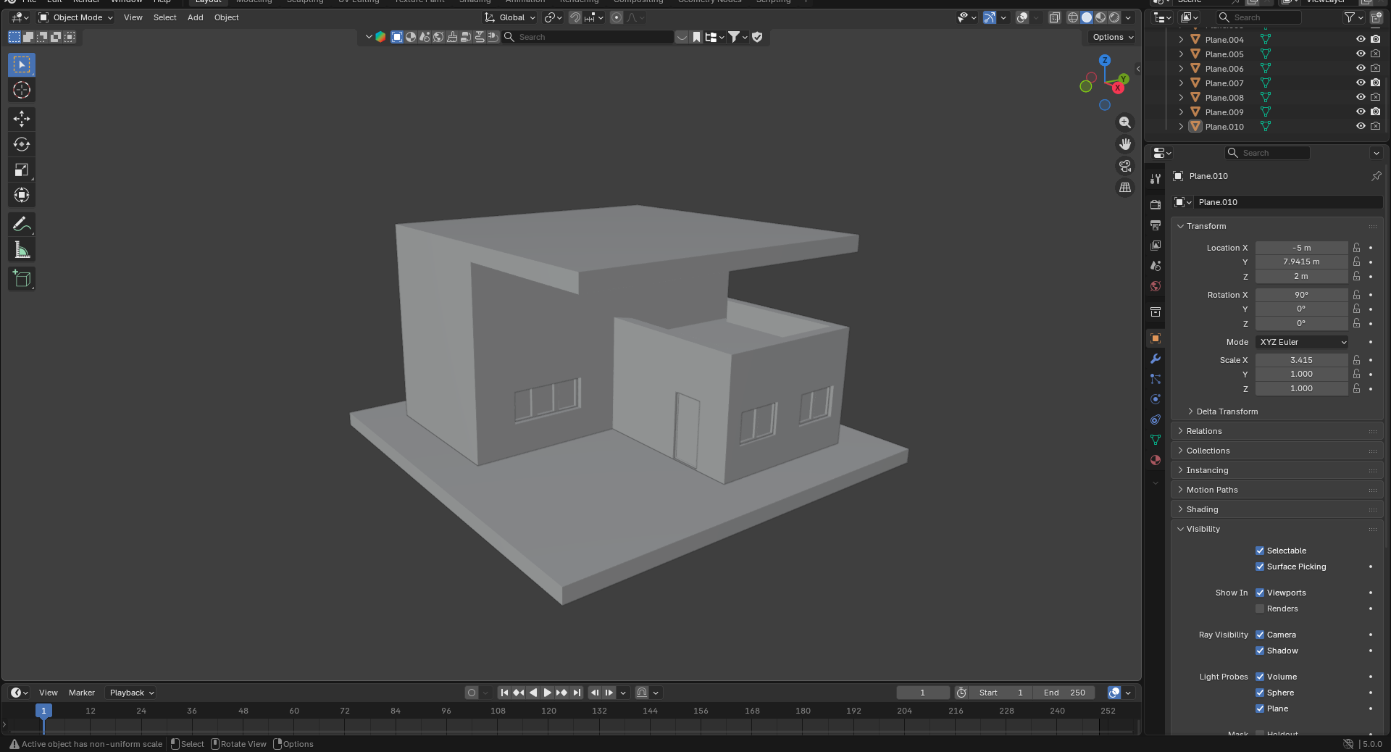Viewport: 1391px width, 752px height.
Task: Select the Rotate tool
Action: 22,144
